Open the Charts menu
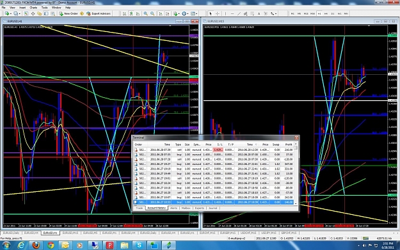The height and width of the screenshot is (250, 400). coord(33,8)
